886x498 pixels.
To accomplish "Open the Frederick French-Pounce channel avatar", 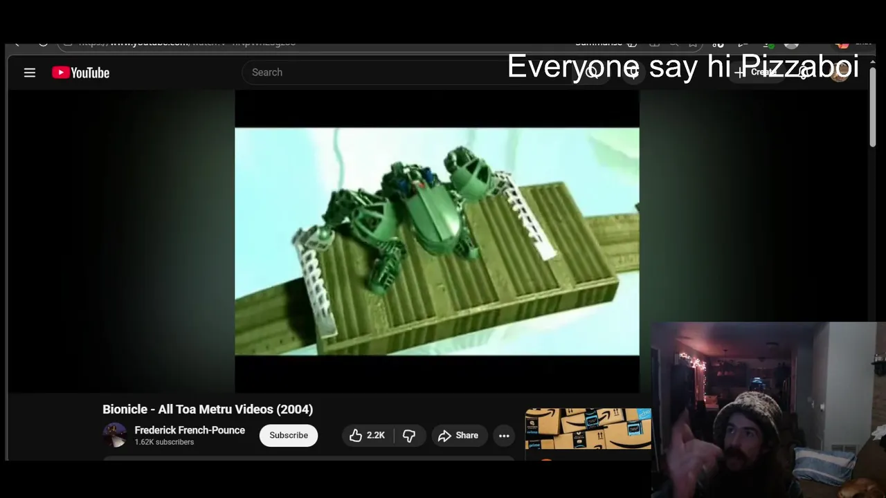I will (115, 435).
